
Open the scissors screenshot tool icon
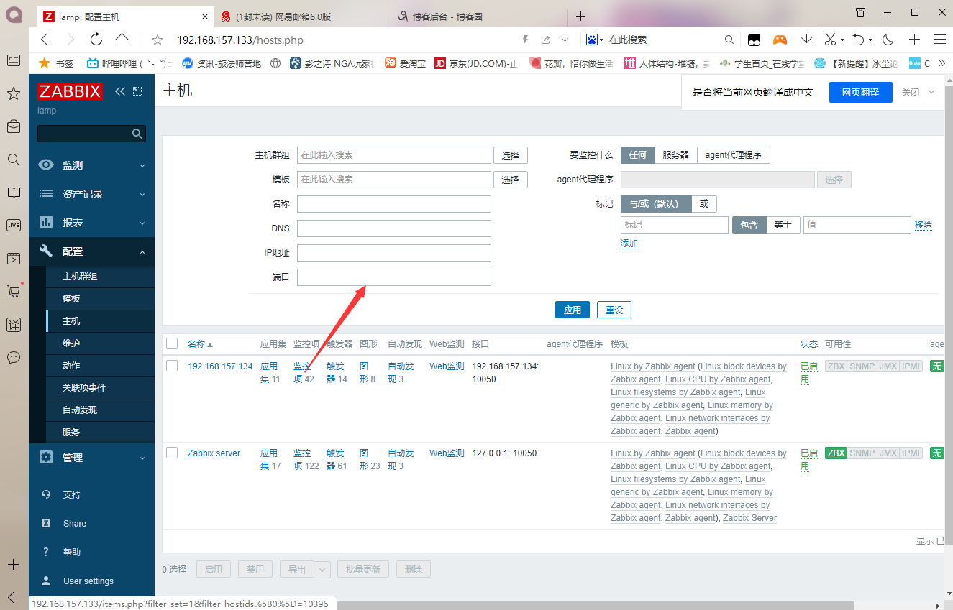[x=830, y=40]
